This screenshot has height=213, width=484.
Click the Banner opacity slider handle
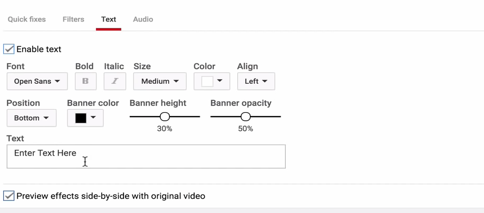(x=246, y=117)
